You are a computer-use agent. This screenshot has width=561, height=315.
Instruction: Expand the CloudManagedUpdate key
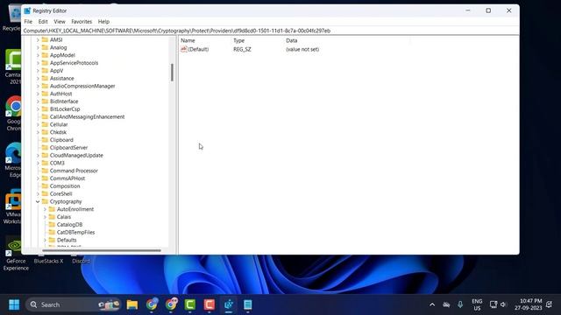pos(38,156)
